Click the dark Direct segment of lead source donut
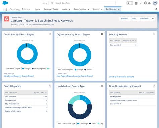Viewport: 159px width, 128px height. [x=80, y=116]
